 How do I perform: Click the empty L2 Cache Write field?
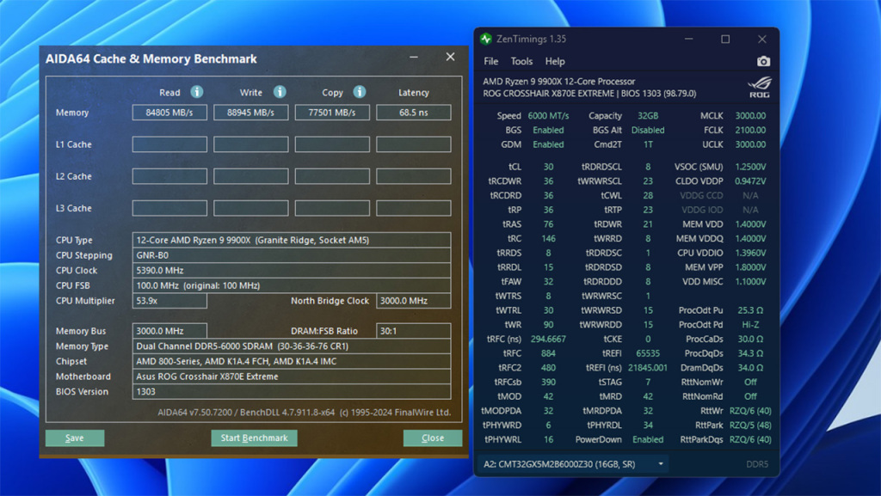coord(250,176)
